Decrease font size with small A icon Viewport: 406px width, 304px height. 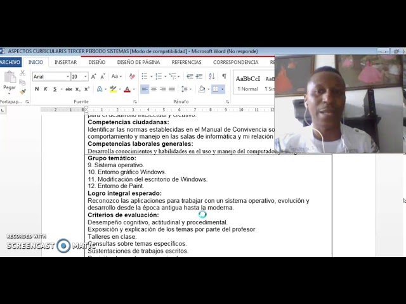[103, 77]
